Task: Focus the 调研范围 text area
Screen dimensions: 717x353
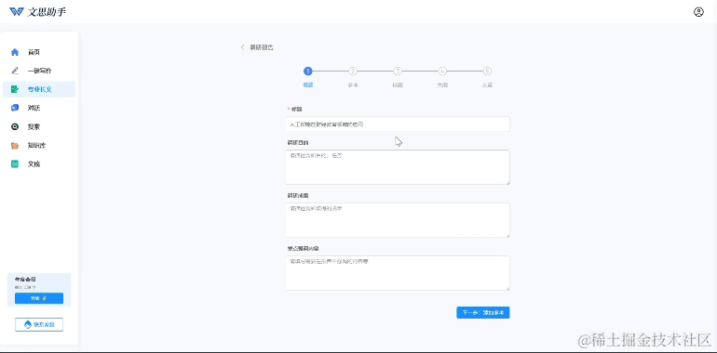Action: (398, 220)
